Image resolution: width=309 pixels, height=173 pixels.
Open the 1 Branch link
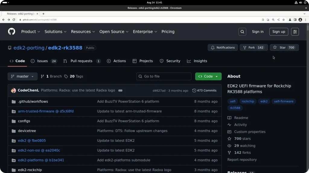pos(51,76)
